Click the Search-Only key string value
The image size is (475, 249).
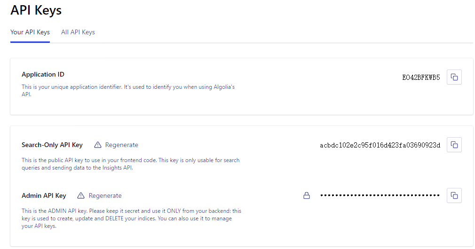click(x=380, y=145)
